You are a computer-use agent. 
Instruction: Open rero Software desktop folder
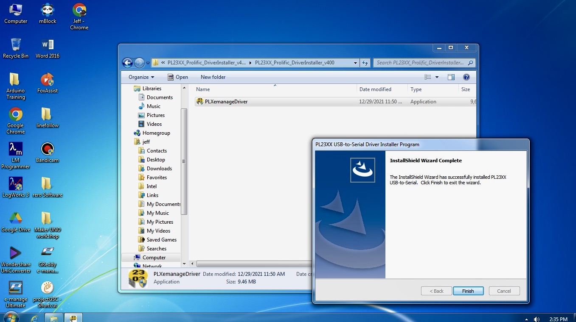point(48,187)
